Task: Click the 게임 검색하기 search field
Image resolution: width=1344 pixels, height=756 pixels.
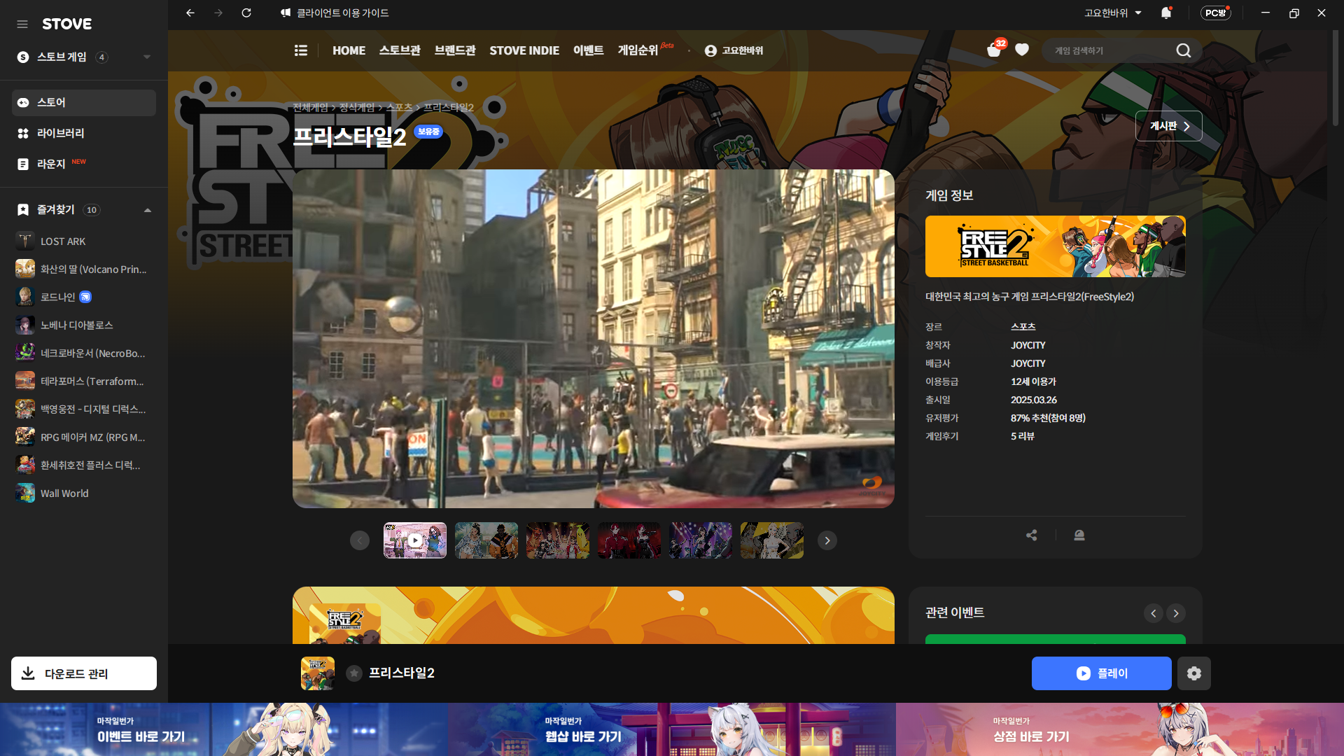Action: [1109, 50]
